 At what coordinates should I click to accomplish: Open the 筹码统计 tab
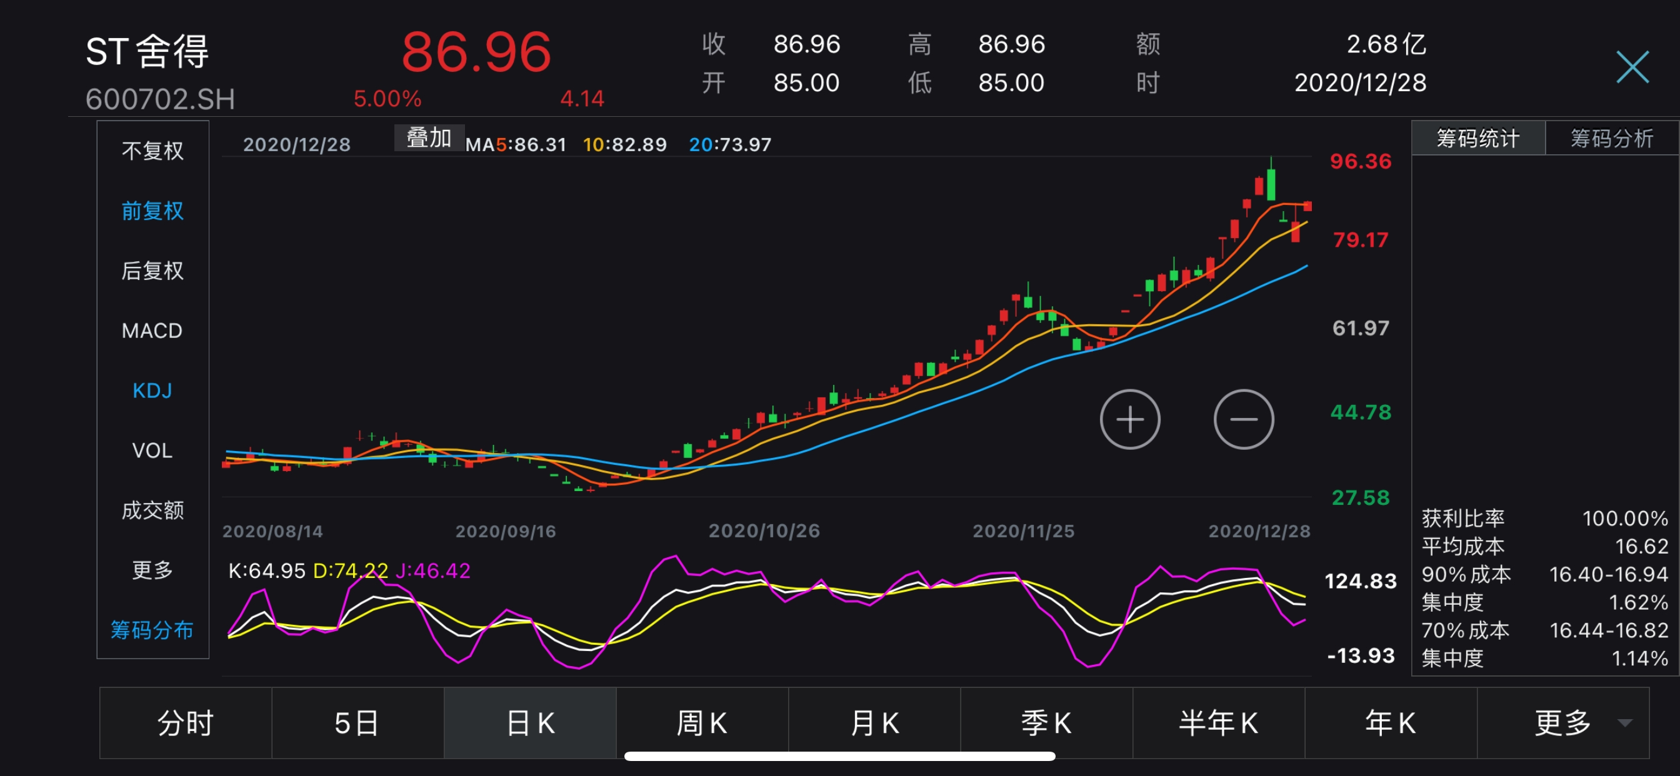click(x=1478, y=137)
